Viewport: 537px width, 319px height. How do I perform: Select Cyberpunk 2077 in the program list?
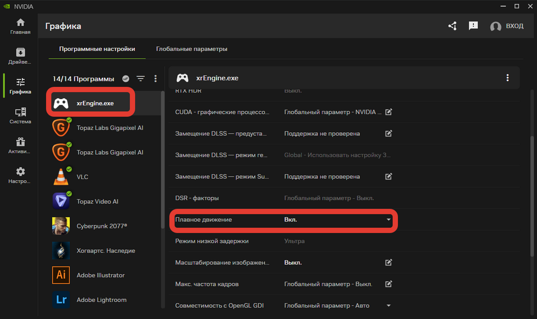coord(102,226)
